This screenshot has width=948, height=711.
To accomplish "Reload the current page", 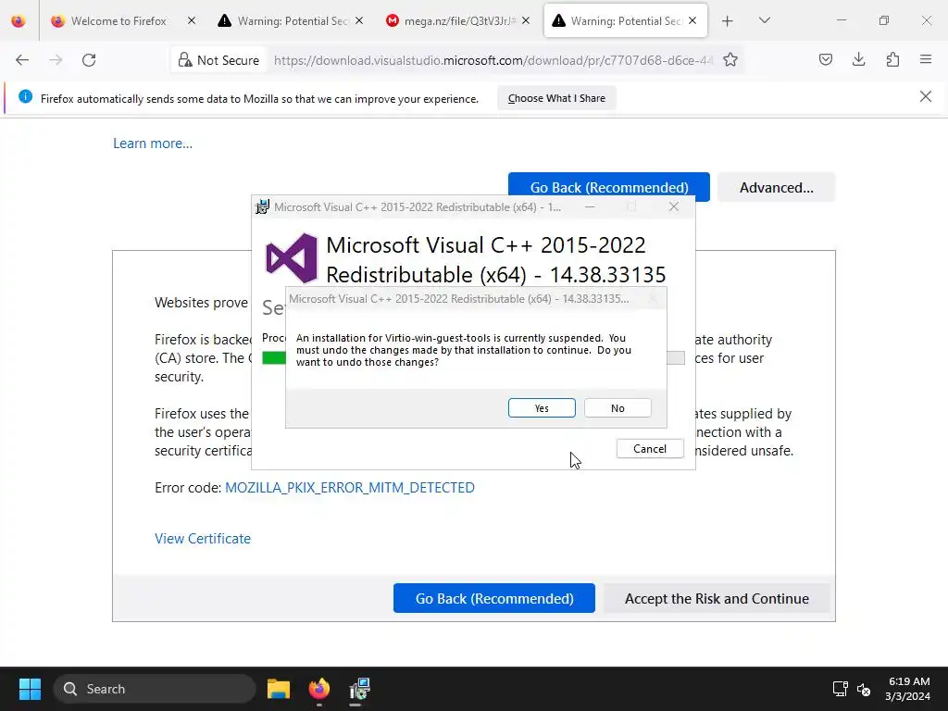I will tap(89, 60).
